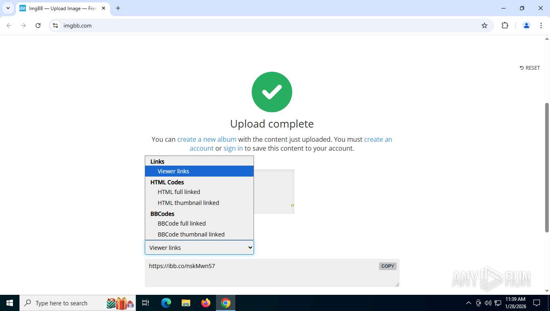Bookmark this page with the star icon
The image size is (550, 311).
pos(484,26)
